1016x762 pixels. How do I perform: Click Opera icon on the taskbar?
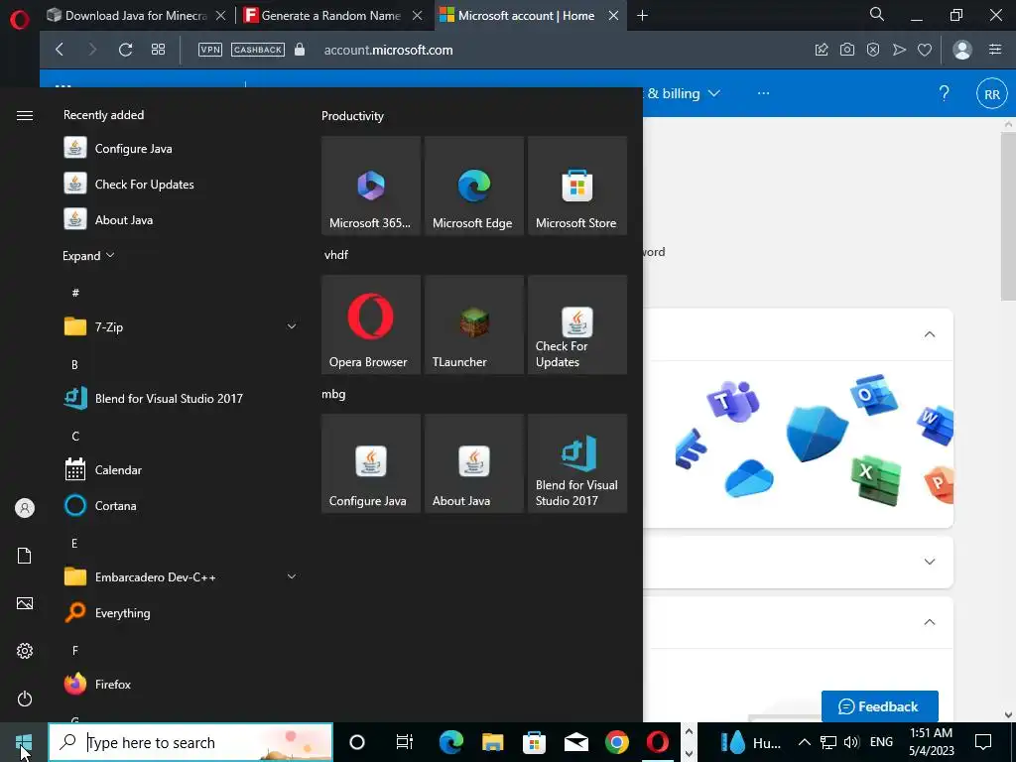pyautogui.click(x=658, y=742)
